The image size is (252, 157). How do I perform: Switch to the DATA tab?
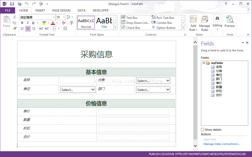pos(81,11)
